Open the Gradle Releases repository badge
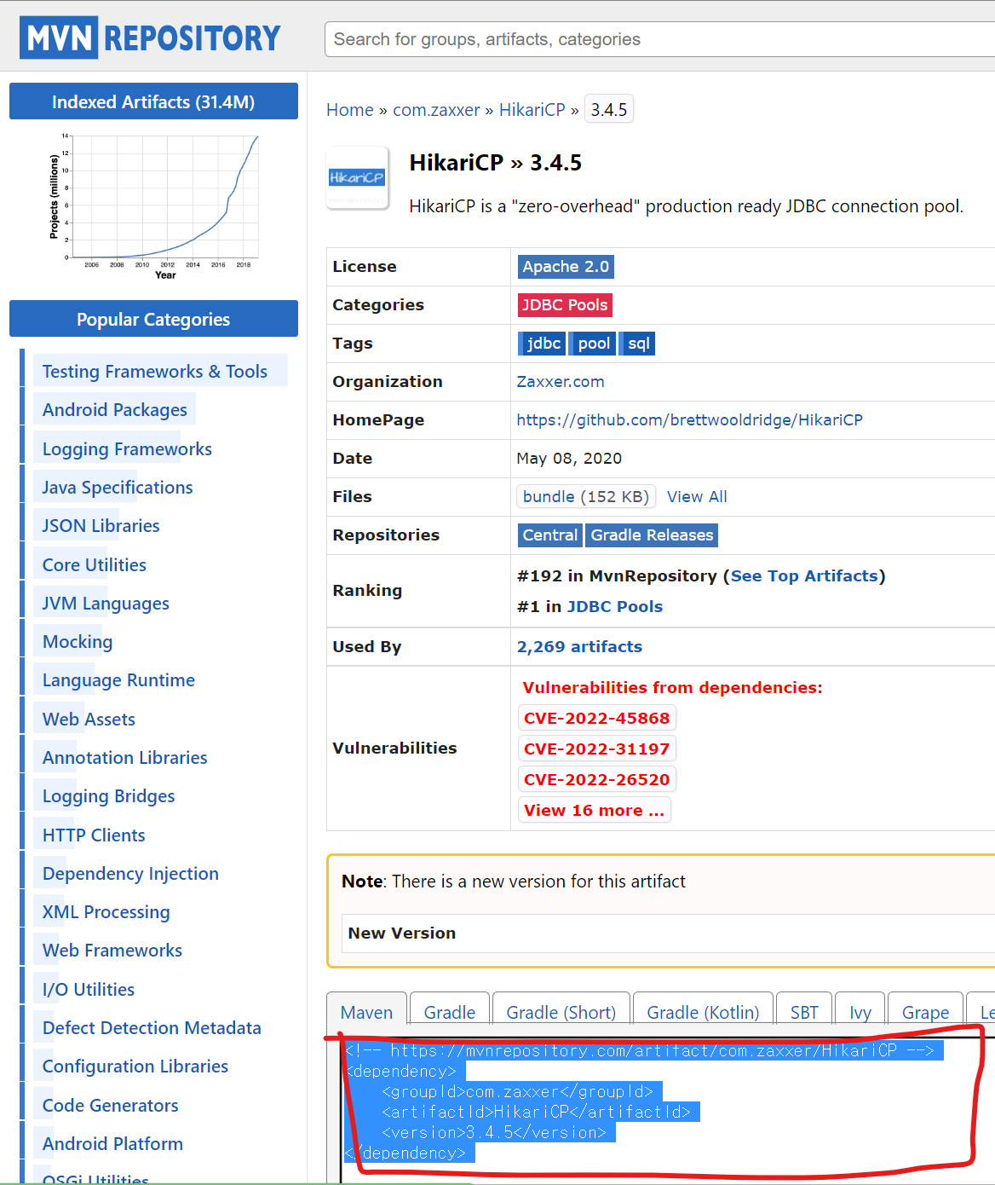This screenshot has width=995, height=1185. [x=652, y=535]
